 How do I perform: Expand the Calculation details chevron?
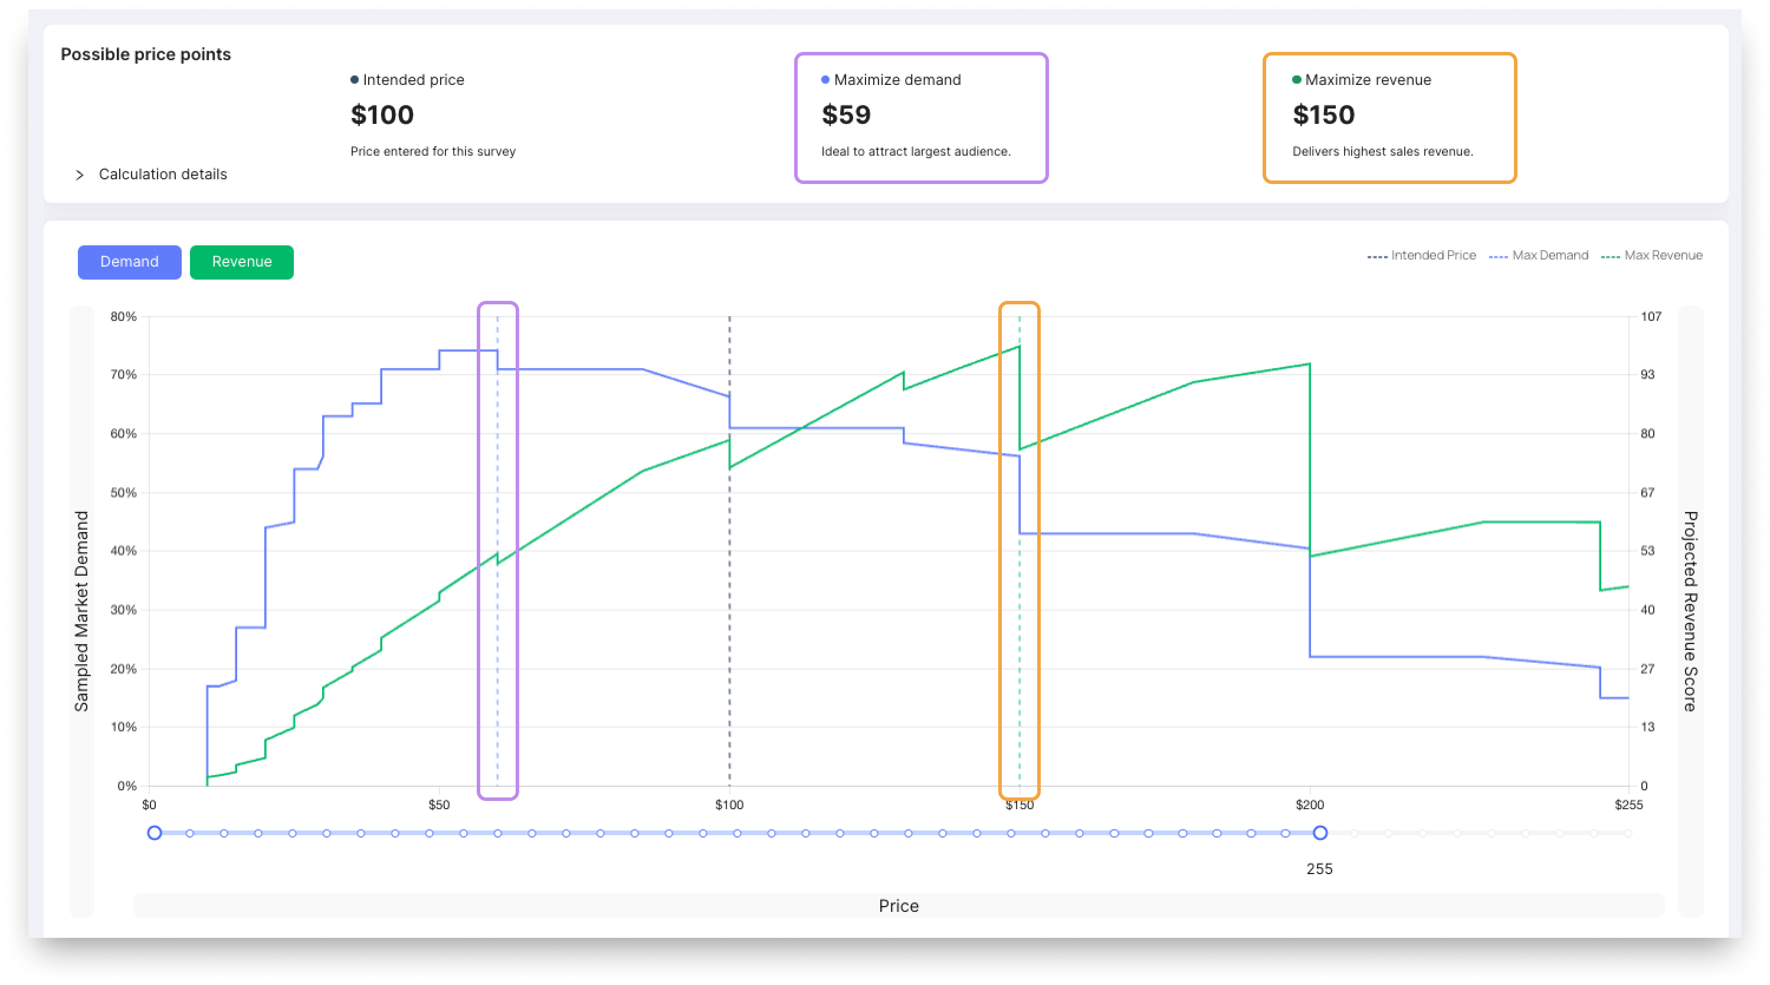coord(80,175)
